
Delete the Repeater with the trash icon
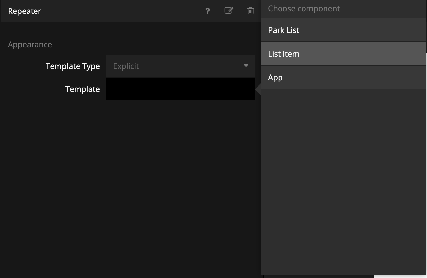[250, 11]
